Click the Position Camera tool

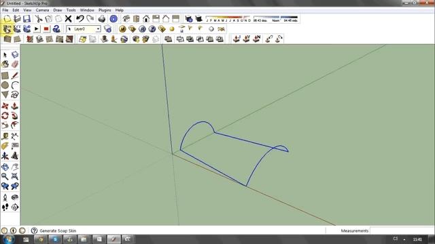click(x=5, y=197)
